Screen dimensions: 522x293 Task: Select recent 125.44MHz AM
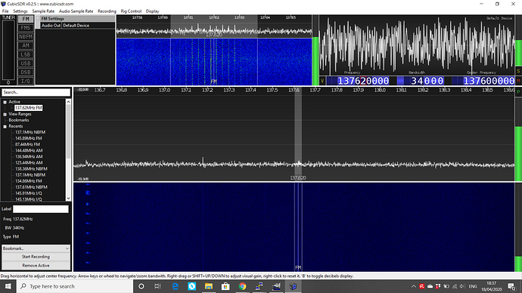pos(29,163)
